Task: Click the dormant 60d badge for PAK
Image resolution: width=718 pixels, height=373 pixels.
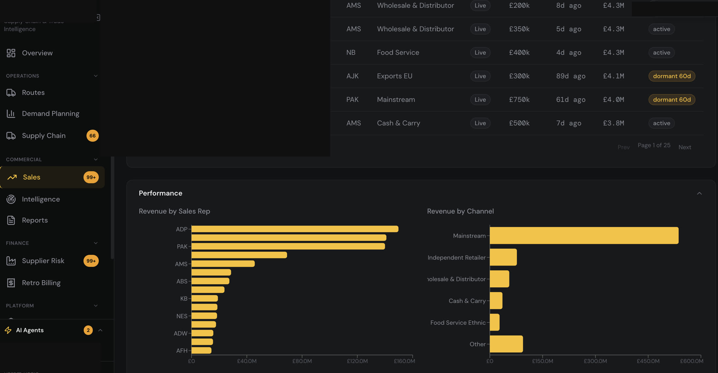Action: click(x=672, y=99)
